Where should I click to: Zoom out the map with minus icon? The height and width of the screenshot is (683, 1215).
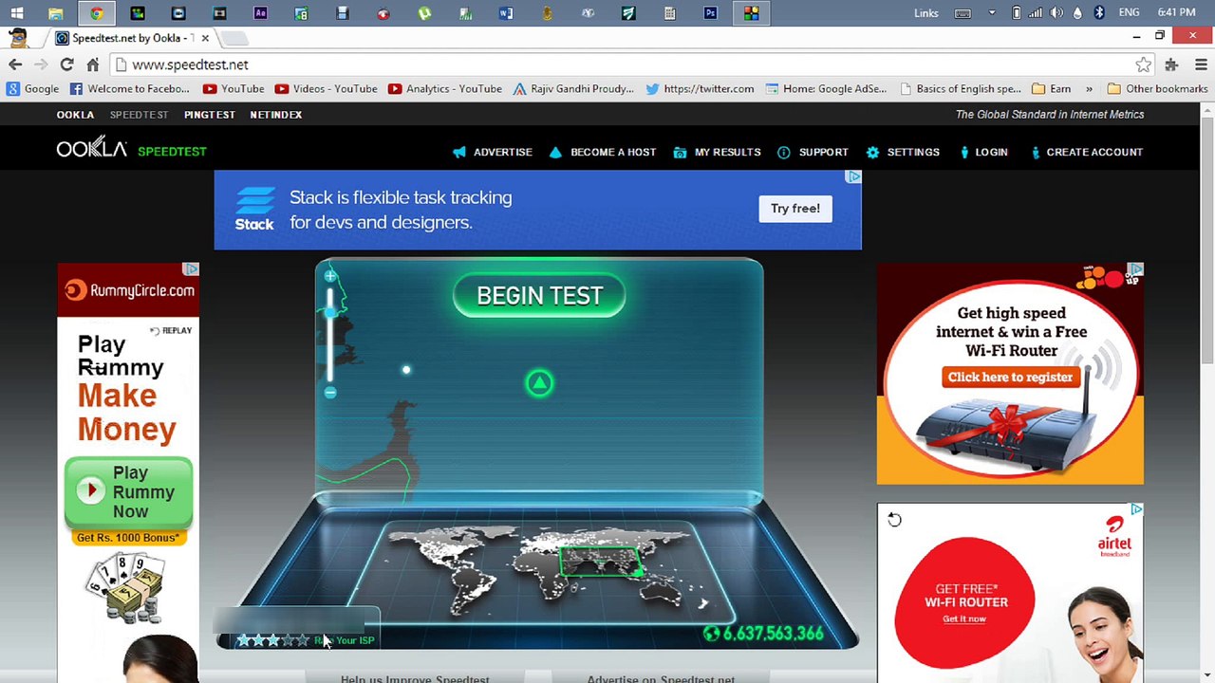(330, 392)
